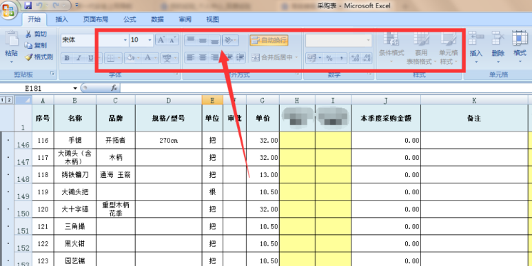This screenshot has height=266, width=532.
Task: Set top vertical alignment
Action: click(191, 41)
